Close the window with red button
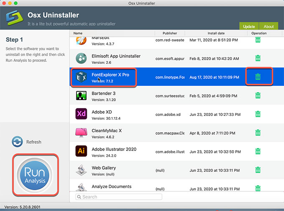The height and width of the screenshot is (211, 284). coord(4,3)
